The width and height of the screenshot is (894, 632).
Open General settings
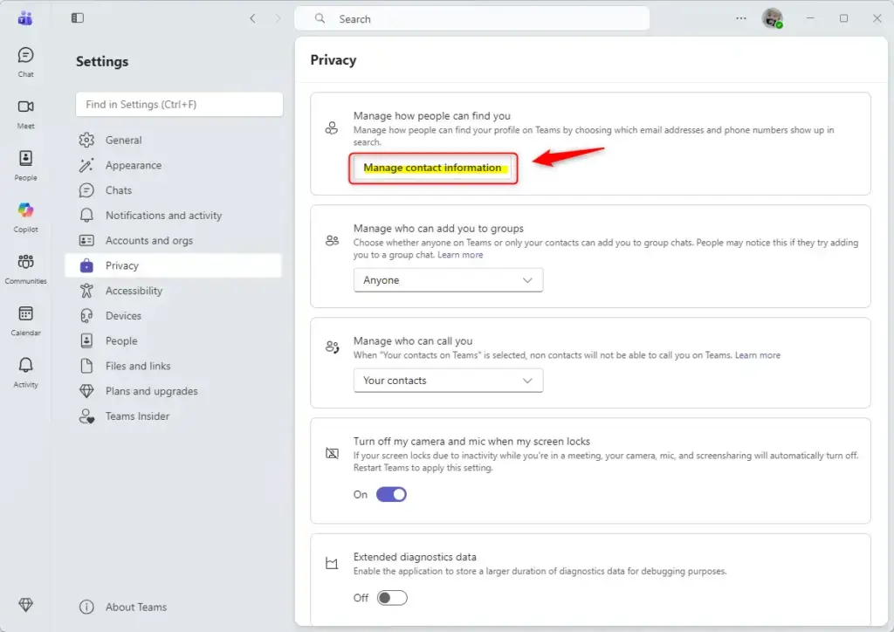(174, 140)
